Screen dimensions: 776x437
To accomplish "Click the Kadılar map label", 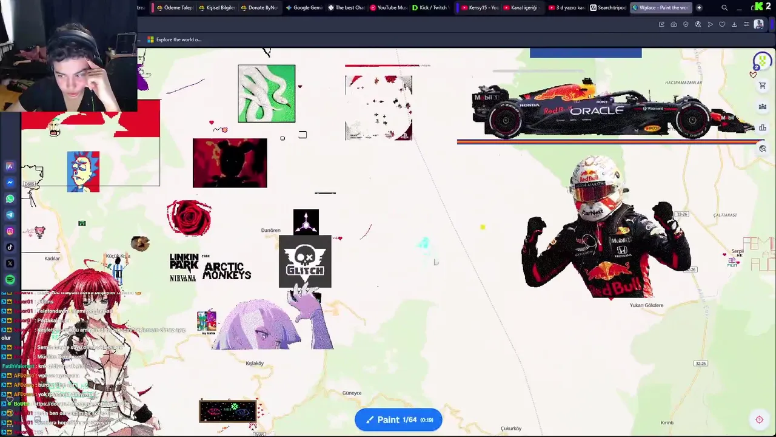I will click(x=52, y=259).
